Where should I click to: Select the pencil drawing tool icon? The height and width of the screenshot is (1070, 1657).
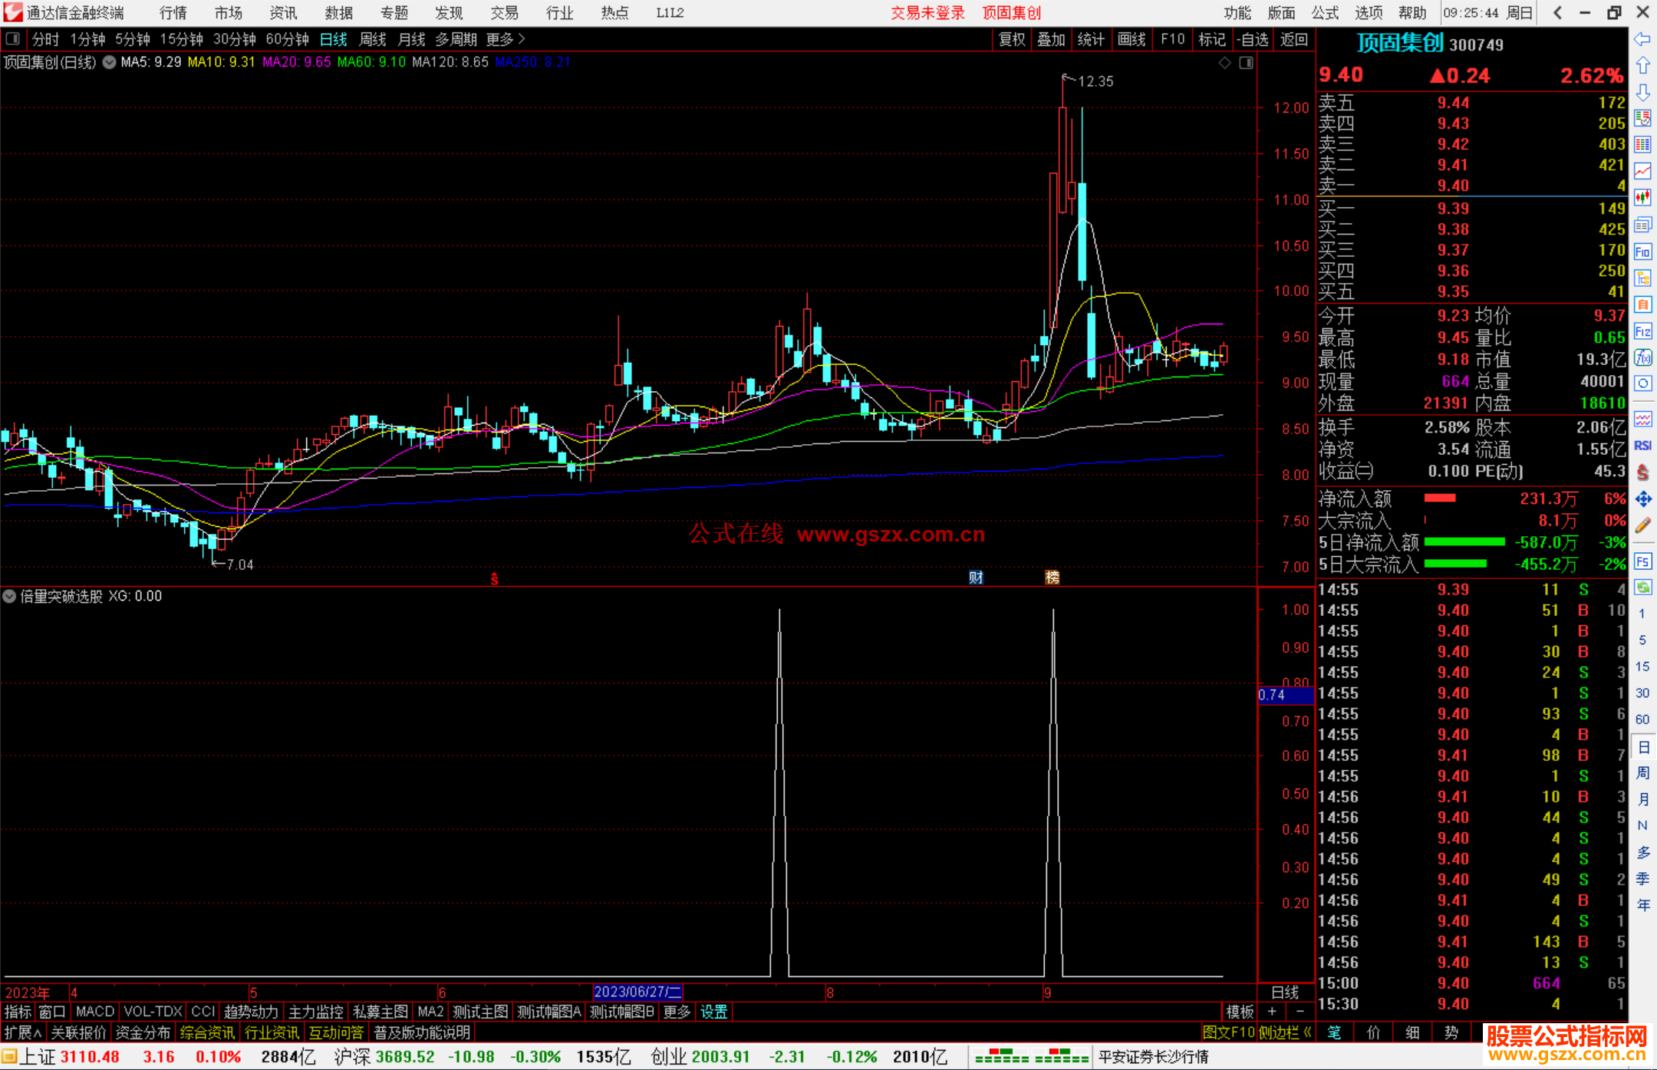pyautogui.click(x=1642, y=525)
